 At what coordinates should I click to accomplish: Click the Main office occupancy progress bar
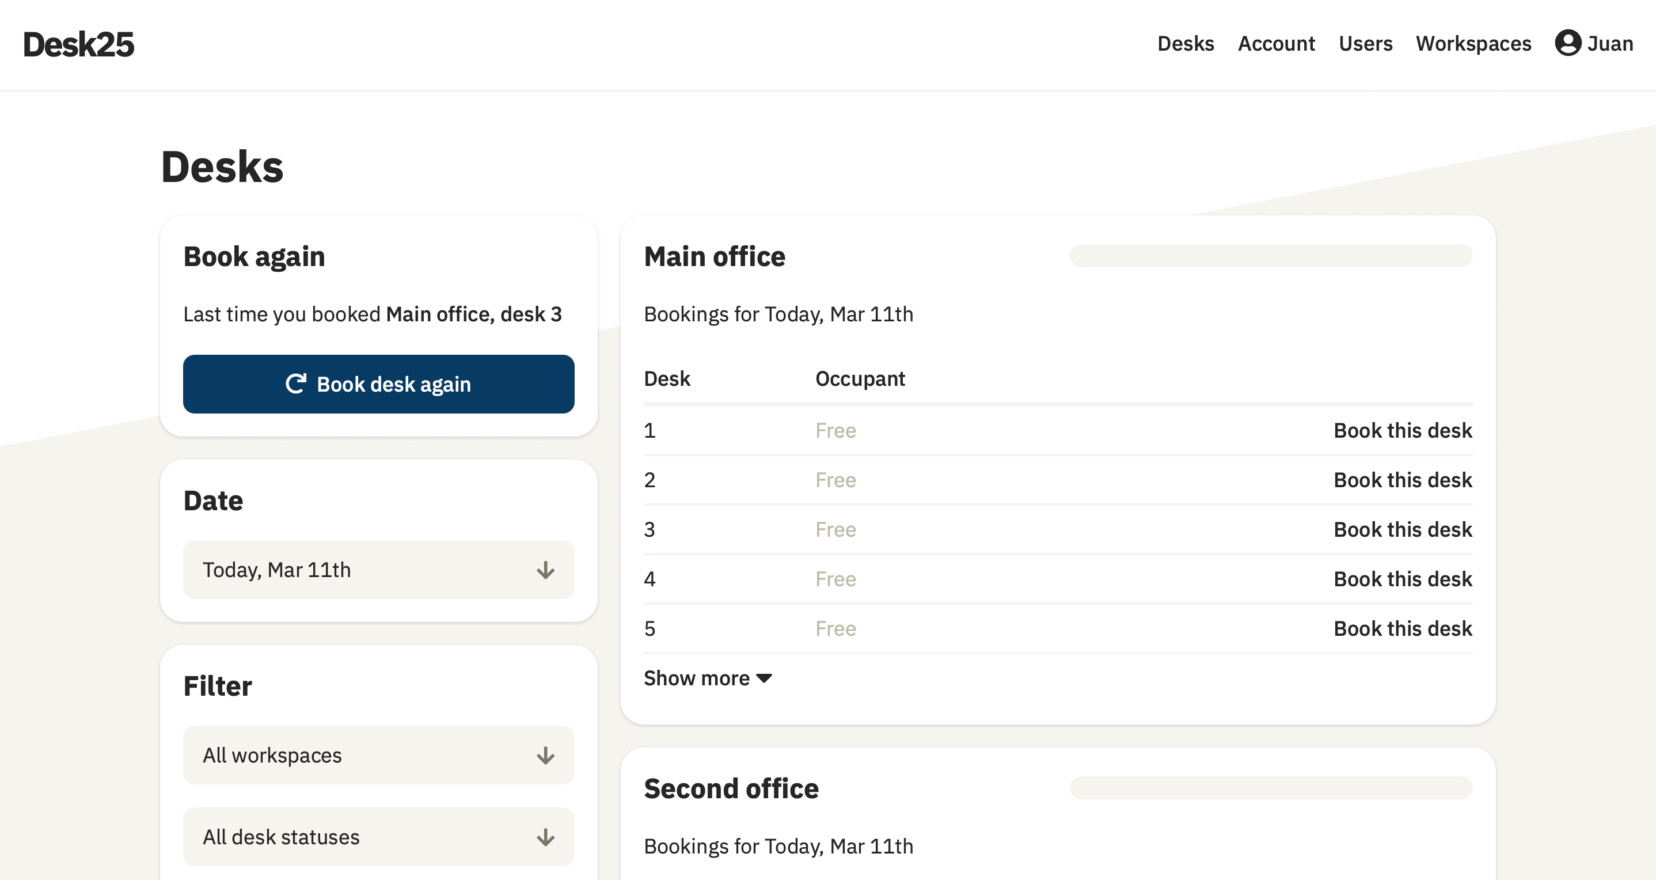(x=1270, y=256)
